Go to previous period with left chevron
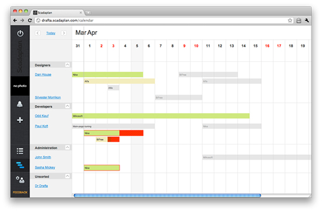322x212 pixels. pos(38,33)
